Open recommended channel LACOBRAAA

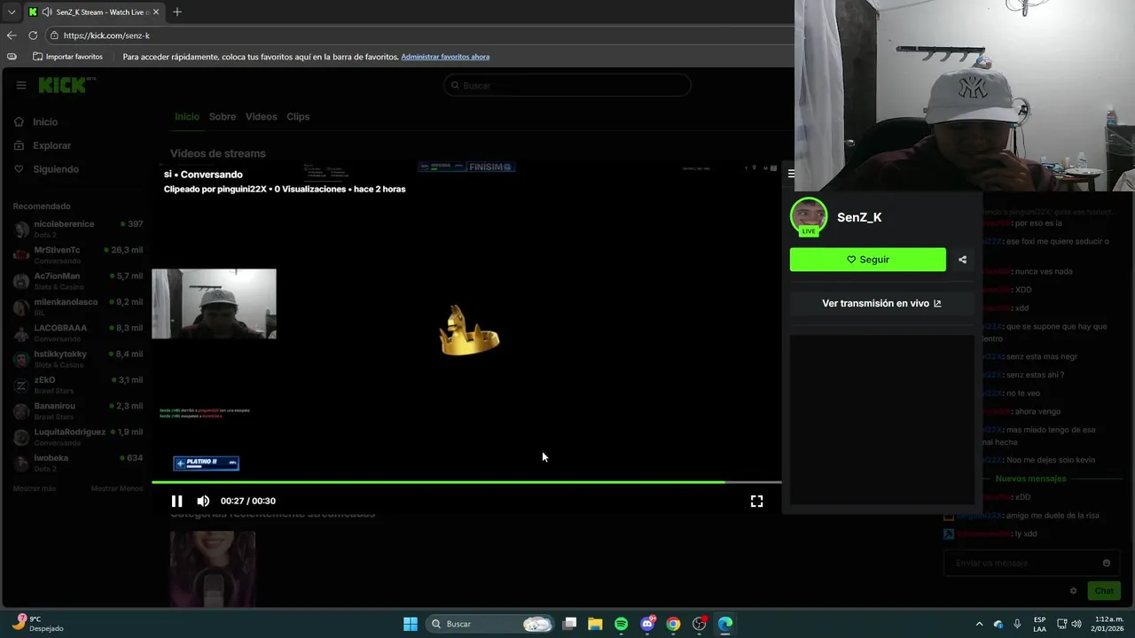coord(78,333)
